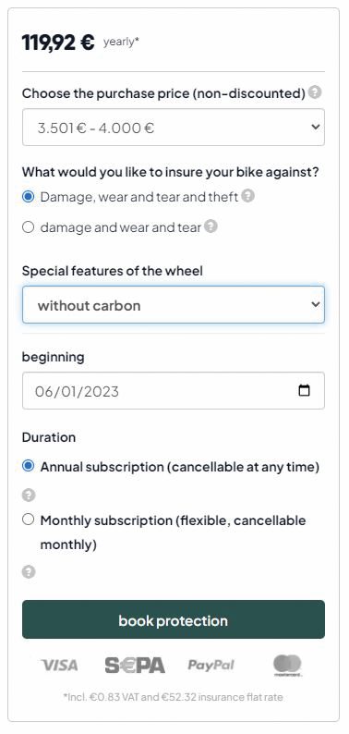Open the calendar picker icon in date field
The width and height of the screenshot is (349, 734).
tap(304, 390)
